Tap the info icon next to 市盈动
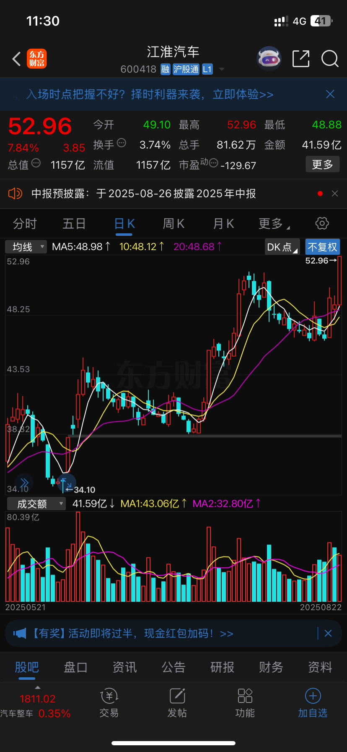 click(213, 163)
